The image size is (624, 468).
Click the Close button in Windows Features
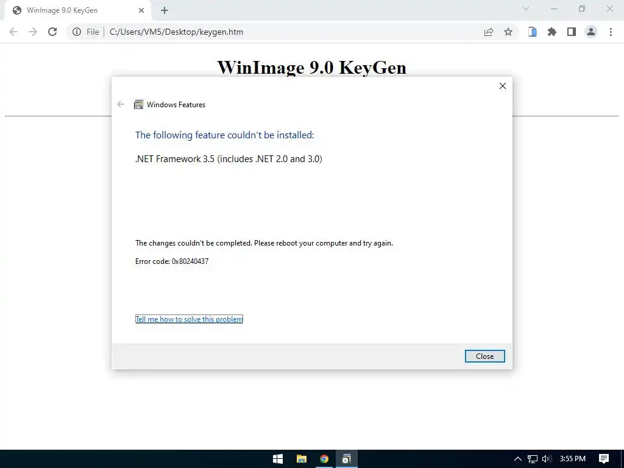click(x=484, y=356)
